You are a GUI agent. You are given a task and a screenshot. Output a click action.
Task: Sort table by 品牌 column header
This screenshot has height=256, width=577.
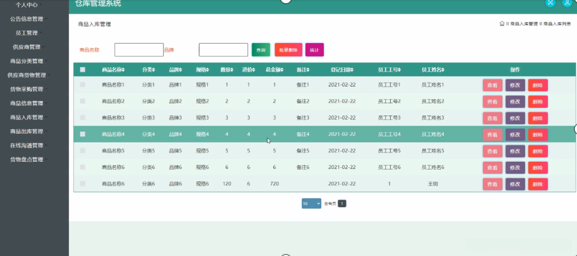(175, 70)
